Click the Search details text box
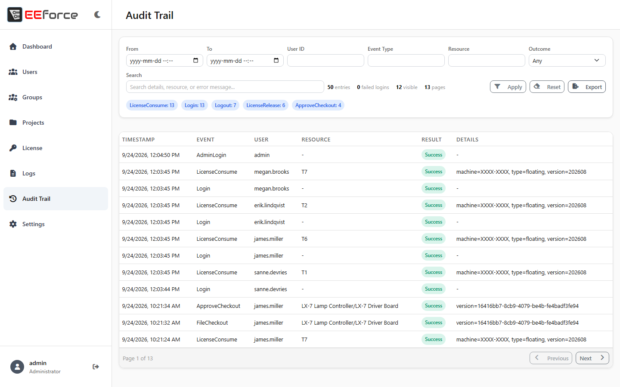Viewport: 620px width, 387px height. tap(225, 87)
